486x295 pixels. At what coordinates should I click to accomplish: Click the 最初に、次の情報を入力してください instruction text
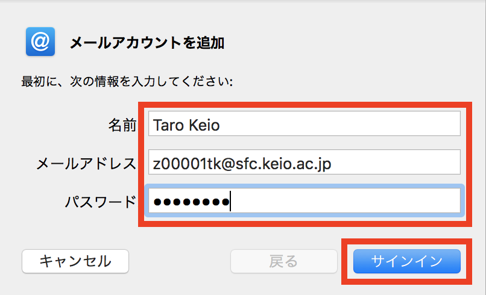[127, 81]
